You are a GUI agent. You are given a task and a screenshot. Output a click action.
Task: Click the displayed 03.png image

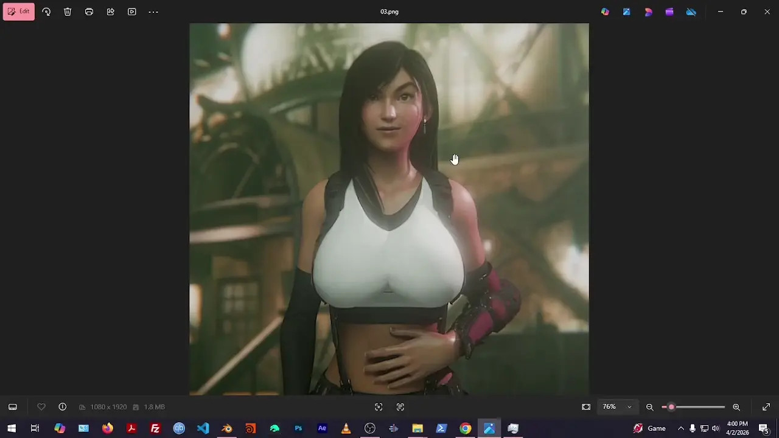(x=389, y=209)
